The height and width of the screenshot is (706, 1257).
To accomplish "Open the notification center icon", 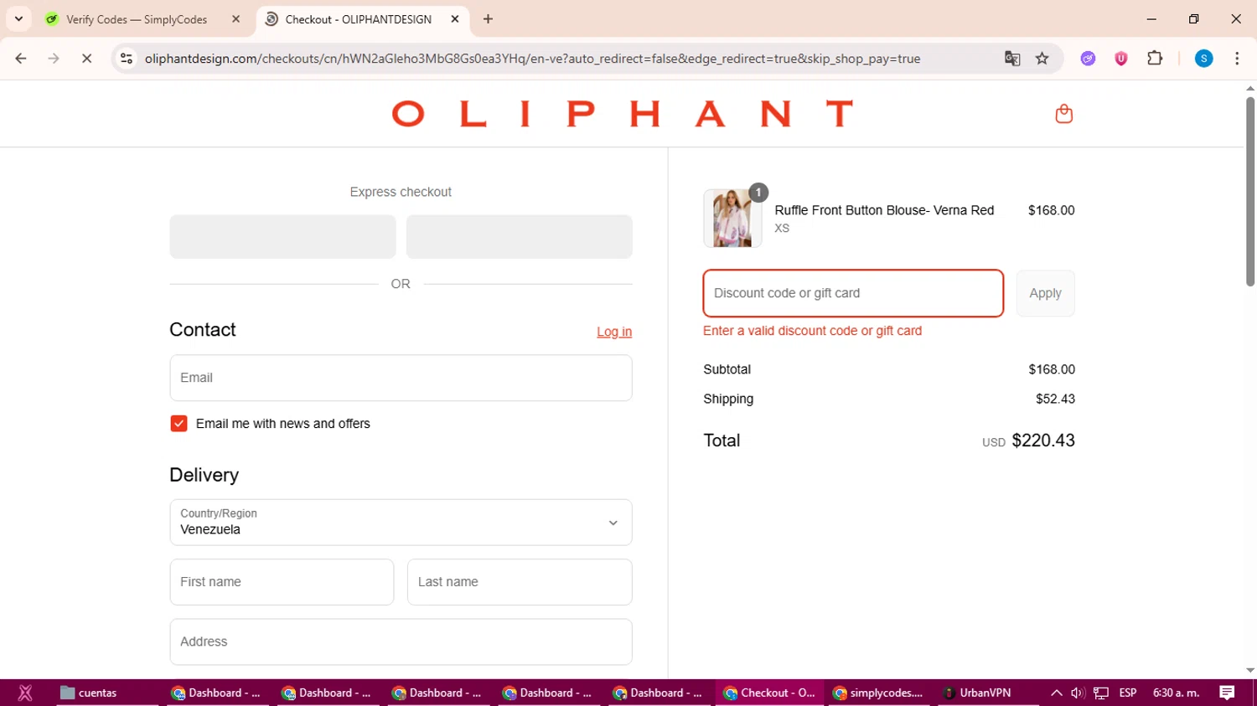I will pyautogui.click(x=1227, y=693).
